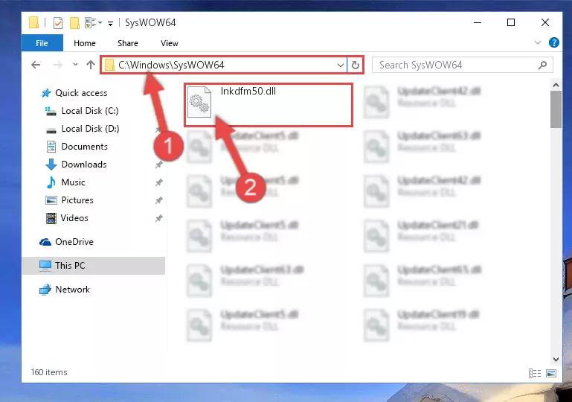
Task: Select Quick access in navigation pane
Action: [x=81, y=93]
